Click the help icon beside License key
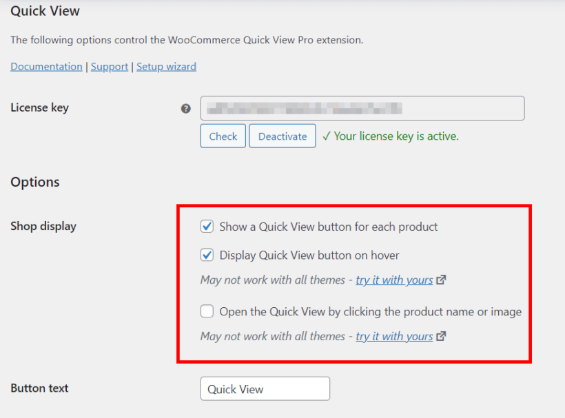The image size is (565, 418). click(185, 108)
